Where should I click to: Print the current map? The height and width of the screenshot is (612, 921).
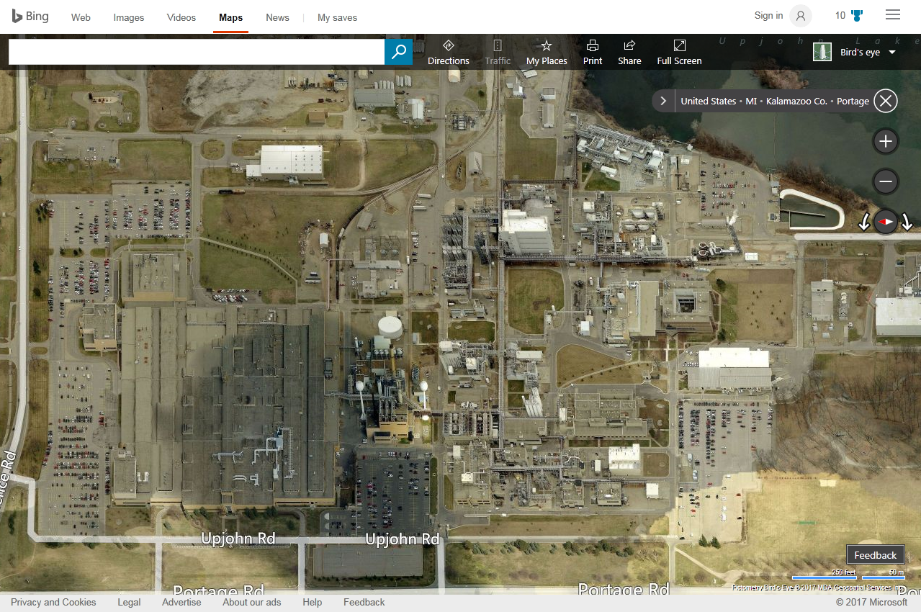pyautogui.click(x=593, y=53)
